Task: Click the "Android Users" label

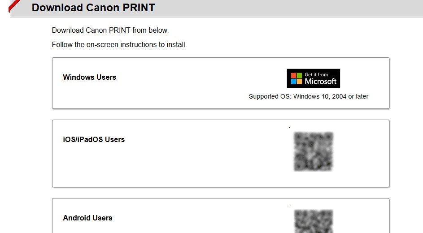Action: (87, 218)
